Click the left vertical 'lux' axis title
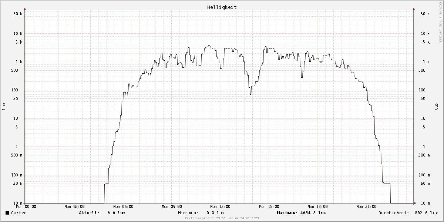Image resolution: width=444 pixels, height=222 pixels. point(4,107)
